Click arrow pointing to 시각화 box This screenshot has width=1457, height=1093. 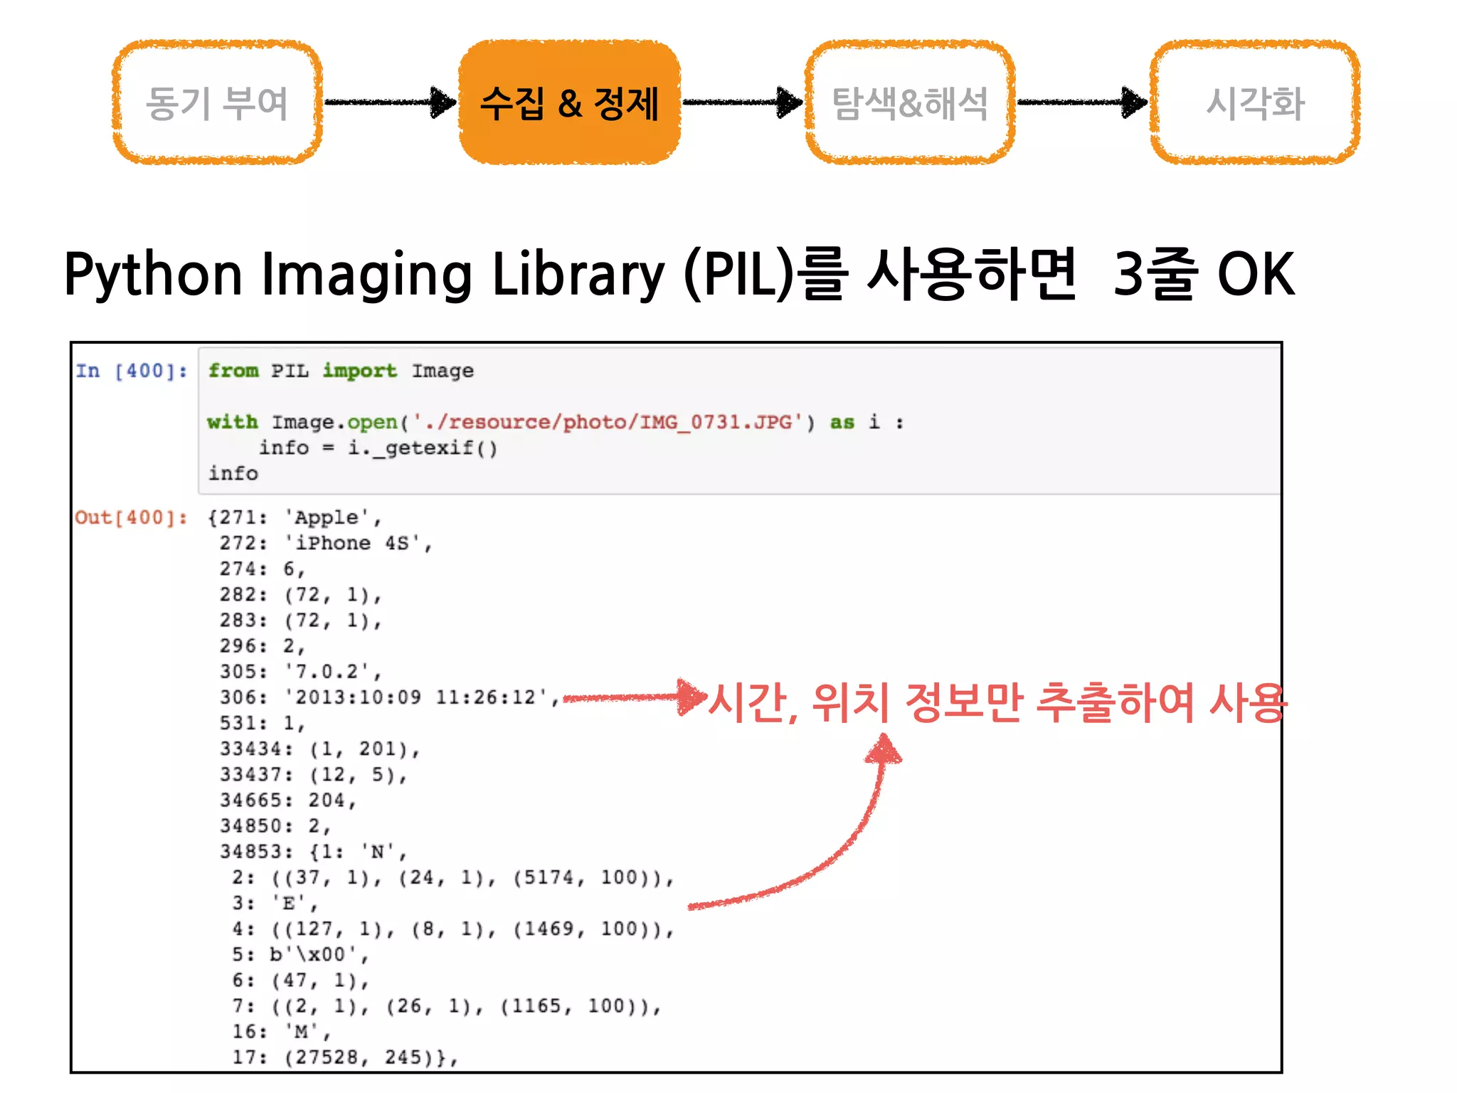tap(1081, 102)
